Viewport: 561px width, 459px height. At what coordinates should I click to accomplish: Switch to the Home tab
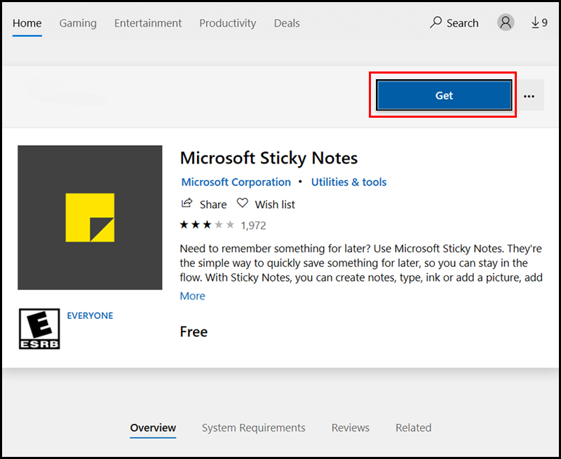point(27,23)
